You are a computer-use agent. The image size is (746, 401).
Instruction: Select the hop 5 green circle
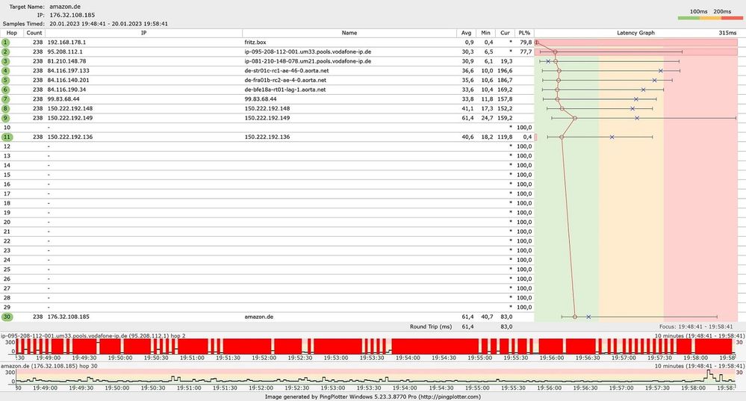click(5, 81)
